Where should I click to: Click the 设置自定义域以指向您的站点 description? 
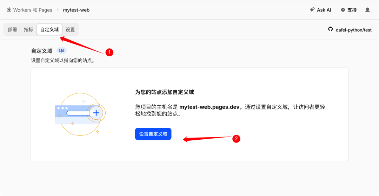(63, 61)
